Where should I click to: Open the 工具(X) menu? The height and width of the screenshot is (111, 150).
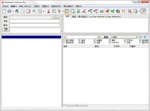(36, 6)
